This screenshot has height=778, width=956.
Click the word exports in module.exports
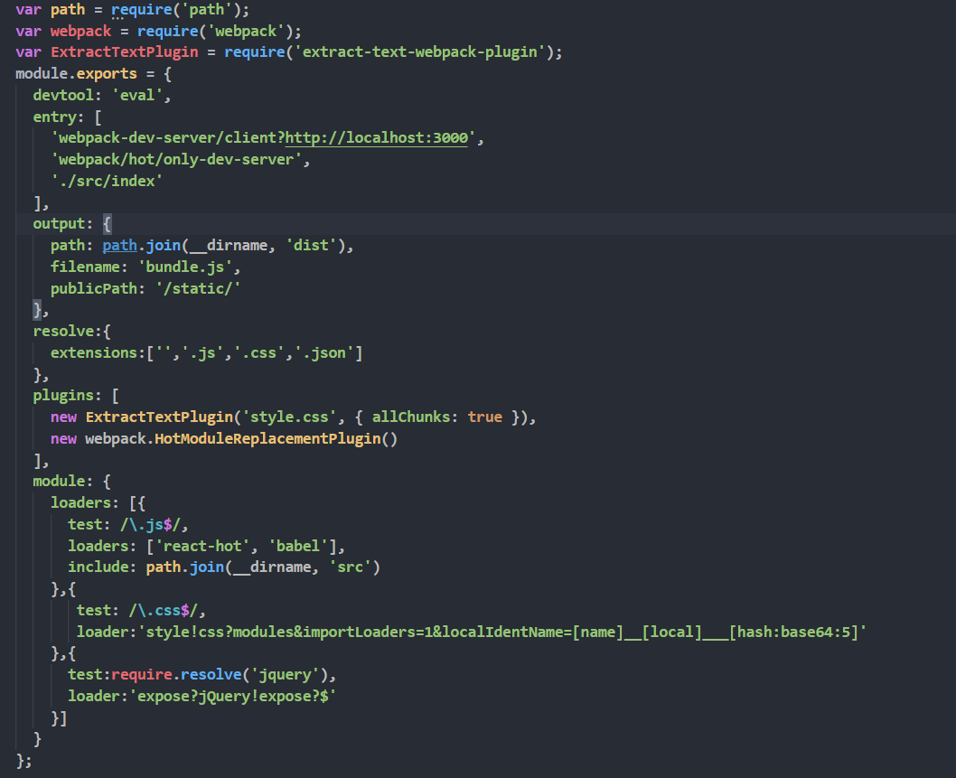tap(107, 73)
